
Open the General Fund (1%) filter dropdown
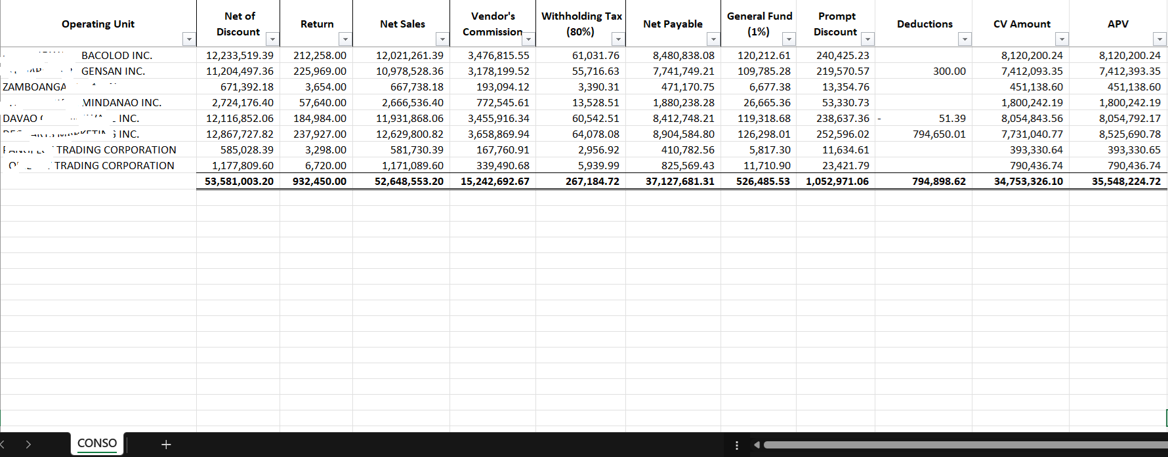coord(789,39)
